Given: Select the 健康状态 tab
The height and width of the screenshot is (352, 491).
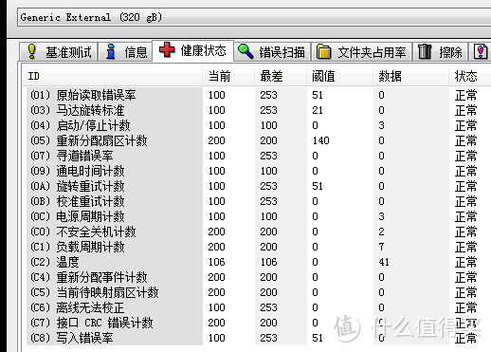Looking at the screenshot, I should [192, 50].
